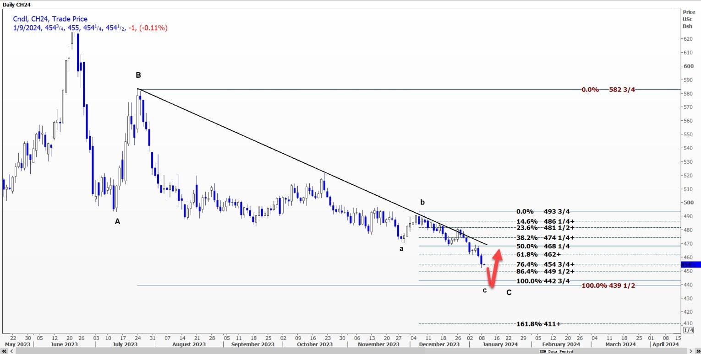
Task: Click the 1/4 price scale box
Action: click(688, 330)
